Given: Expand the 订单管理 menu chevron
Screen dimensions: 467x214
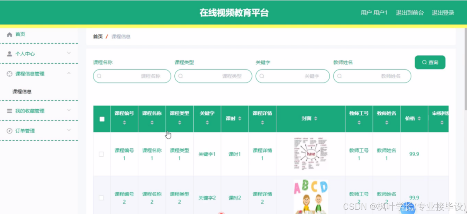Looking at the screenshot, I should 69,130.
